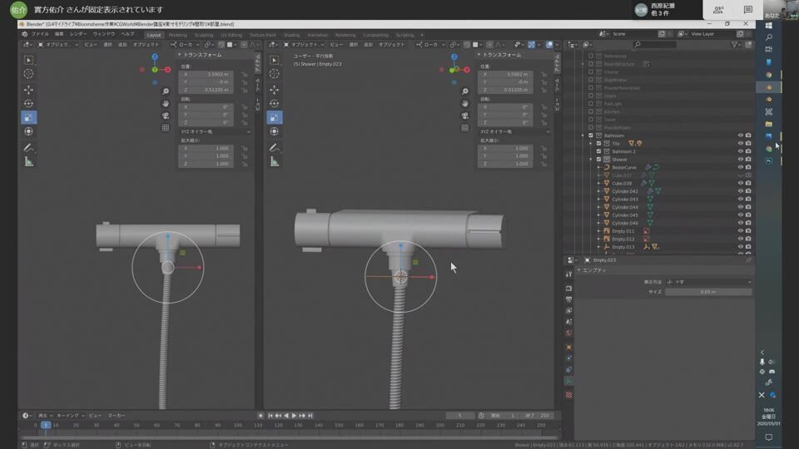Select the Cursor tool in left viewport toolbar
799x449 pixels.
[x=28, y=75]
